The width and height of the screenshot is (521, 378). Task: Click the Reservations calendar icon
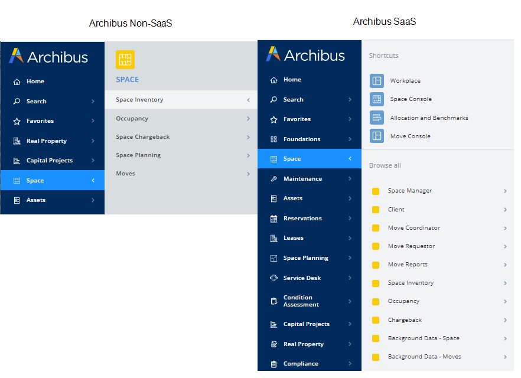273,219
